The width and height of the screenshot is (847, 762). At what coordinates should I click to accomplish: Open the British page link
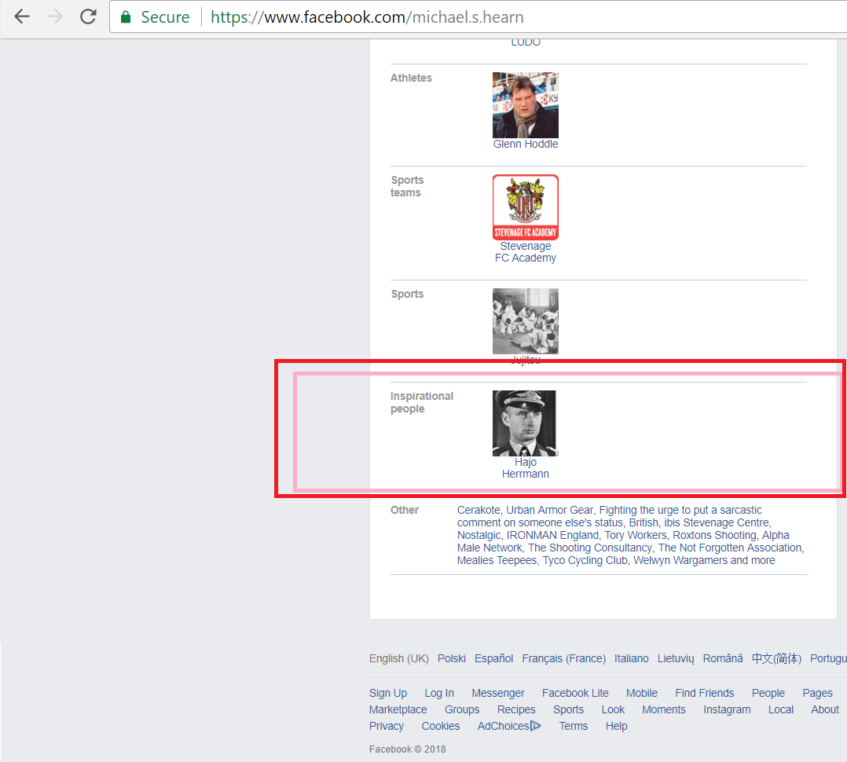[x=643, y=522]
